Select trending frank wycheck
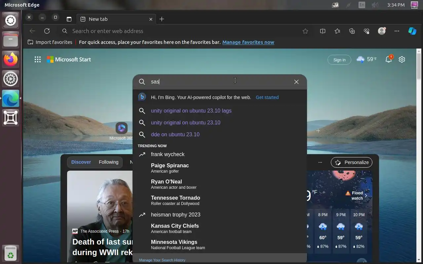 pyautogui.click(x=220, y=154)
